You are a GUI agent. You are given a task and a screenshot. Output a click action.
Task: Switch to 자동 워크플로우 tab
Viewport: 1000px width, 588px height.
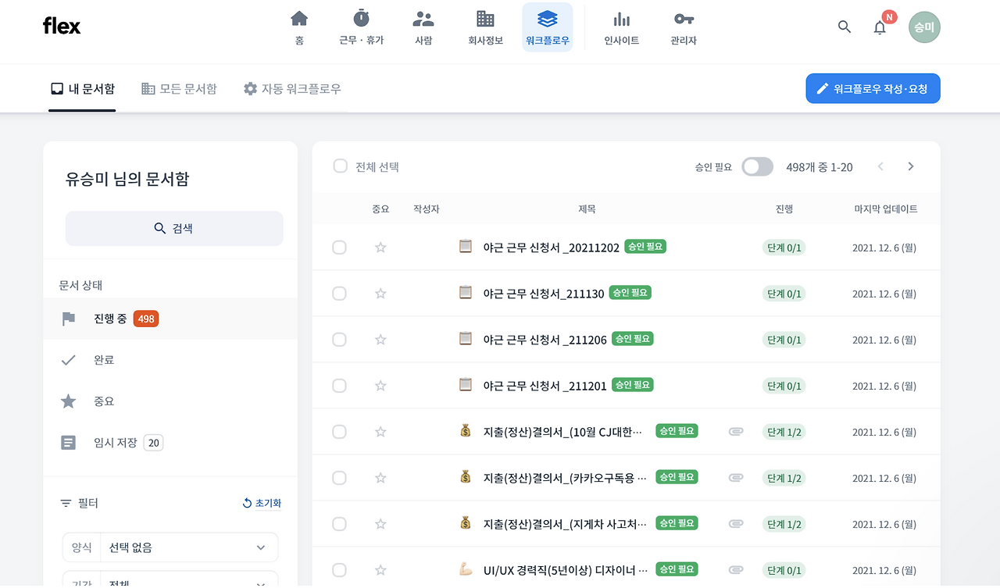click(292, 88)
